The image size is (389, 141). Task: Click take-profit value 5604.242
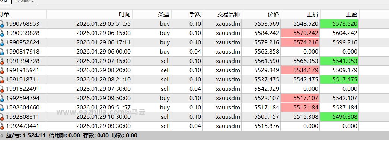point(345,33)
